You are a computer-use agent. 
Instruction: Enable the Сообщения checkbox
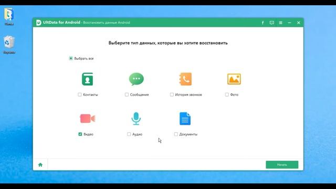(127, 94)
